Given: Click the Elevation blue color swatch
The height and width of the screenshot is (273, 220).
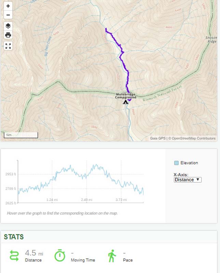Looking at the screenshot, I should [176, 163].
